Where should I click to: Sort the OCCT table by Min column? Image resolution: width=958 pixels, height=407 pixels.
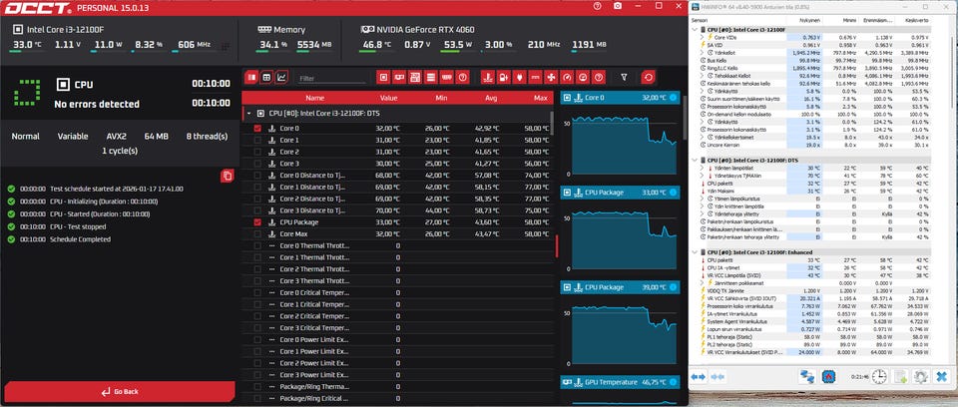coord(441,98)
